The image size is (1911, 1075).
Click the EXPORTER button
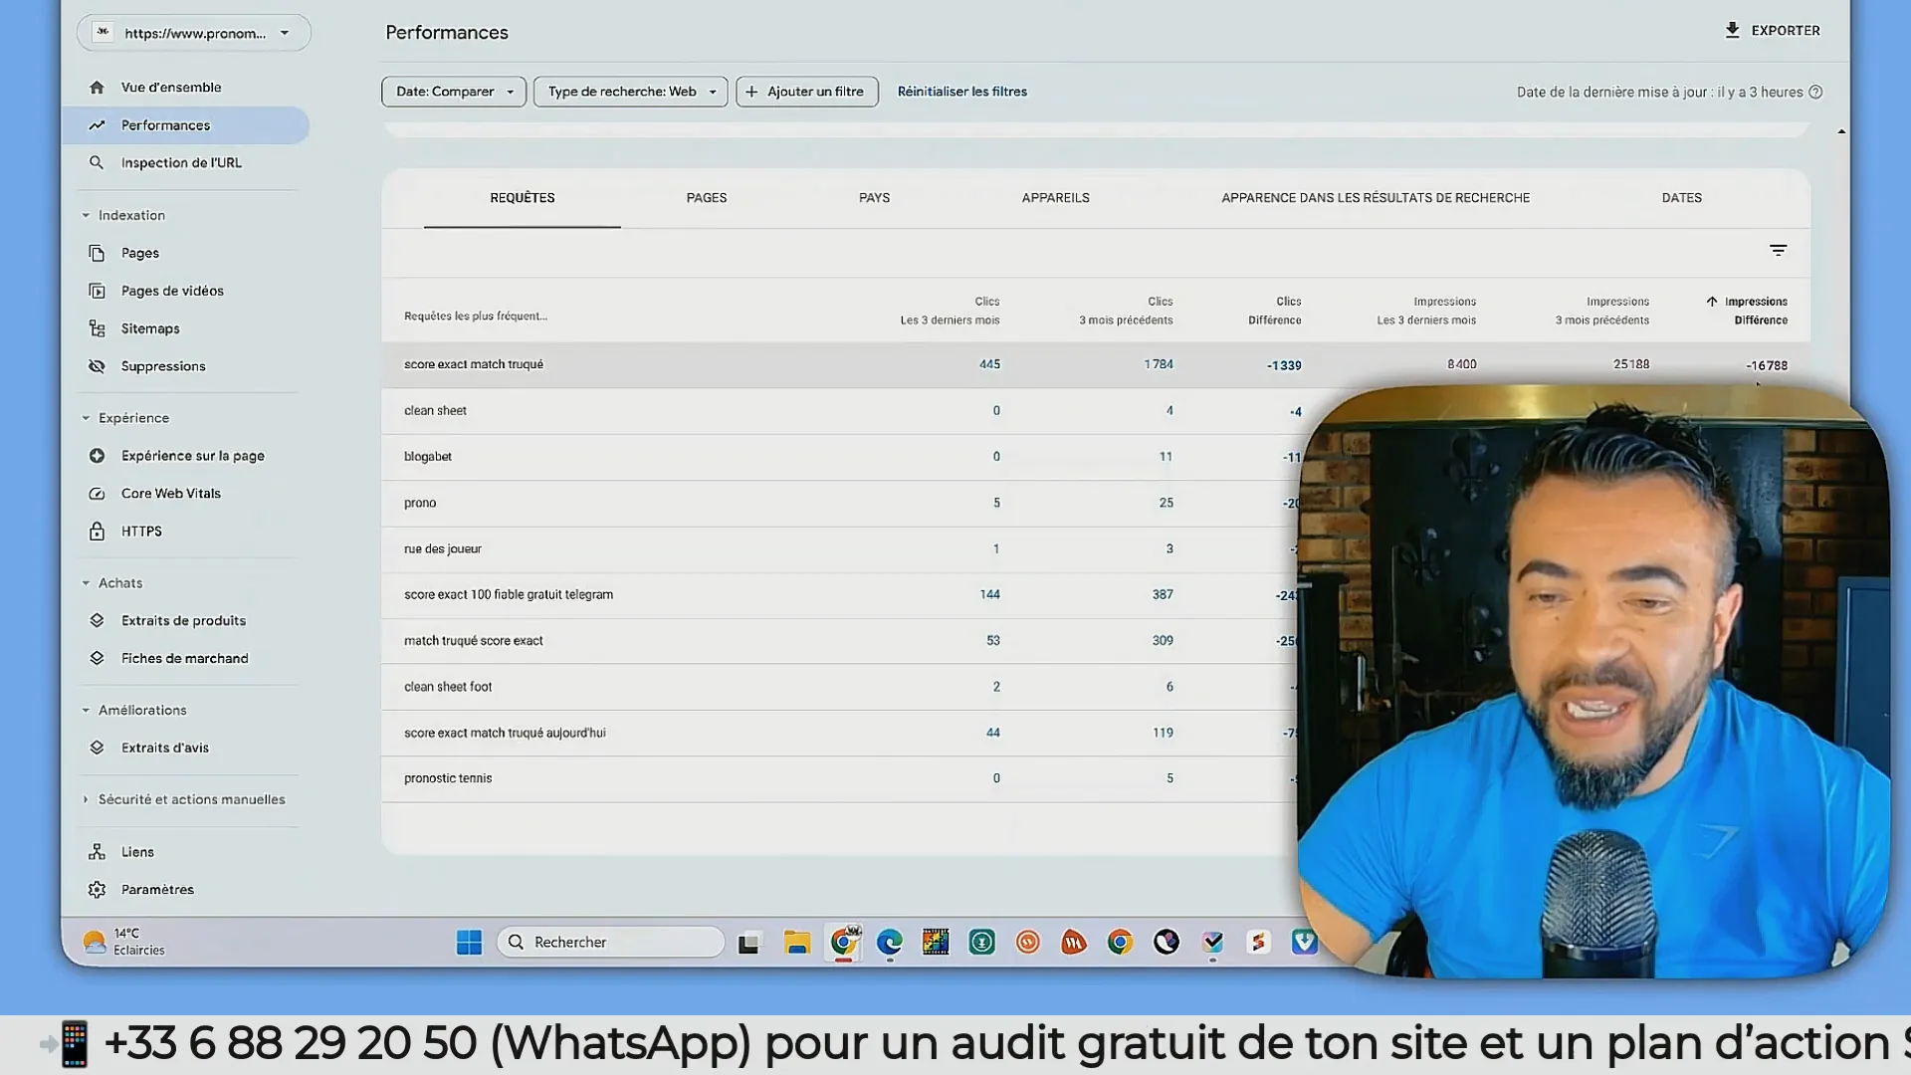[x=1772, y=31]
